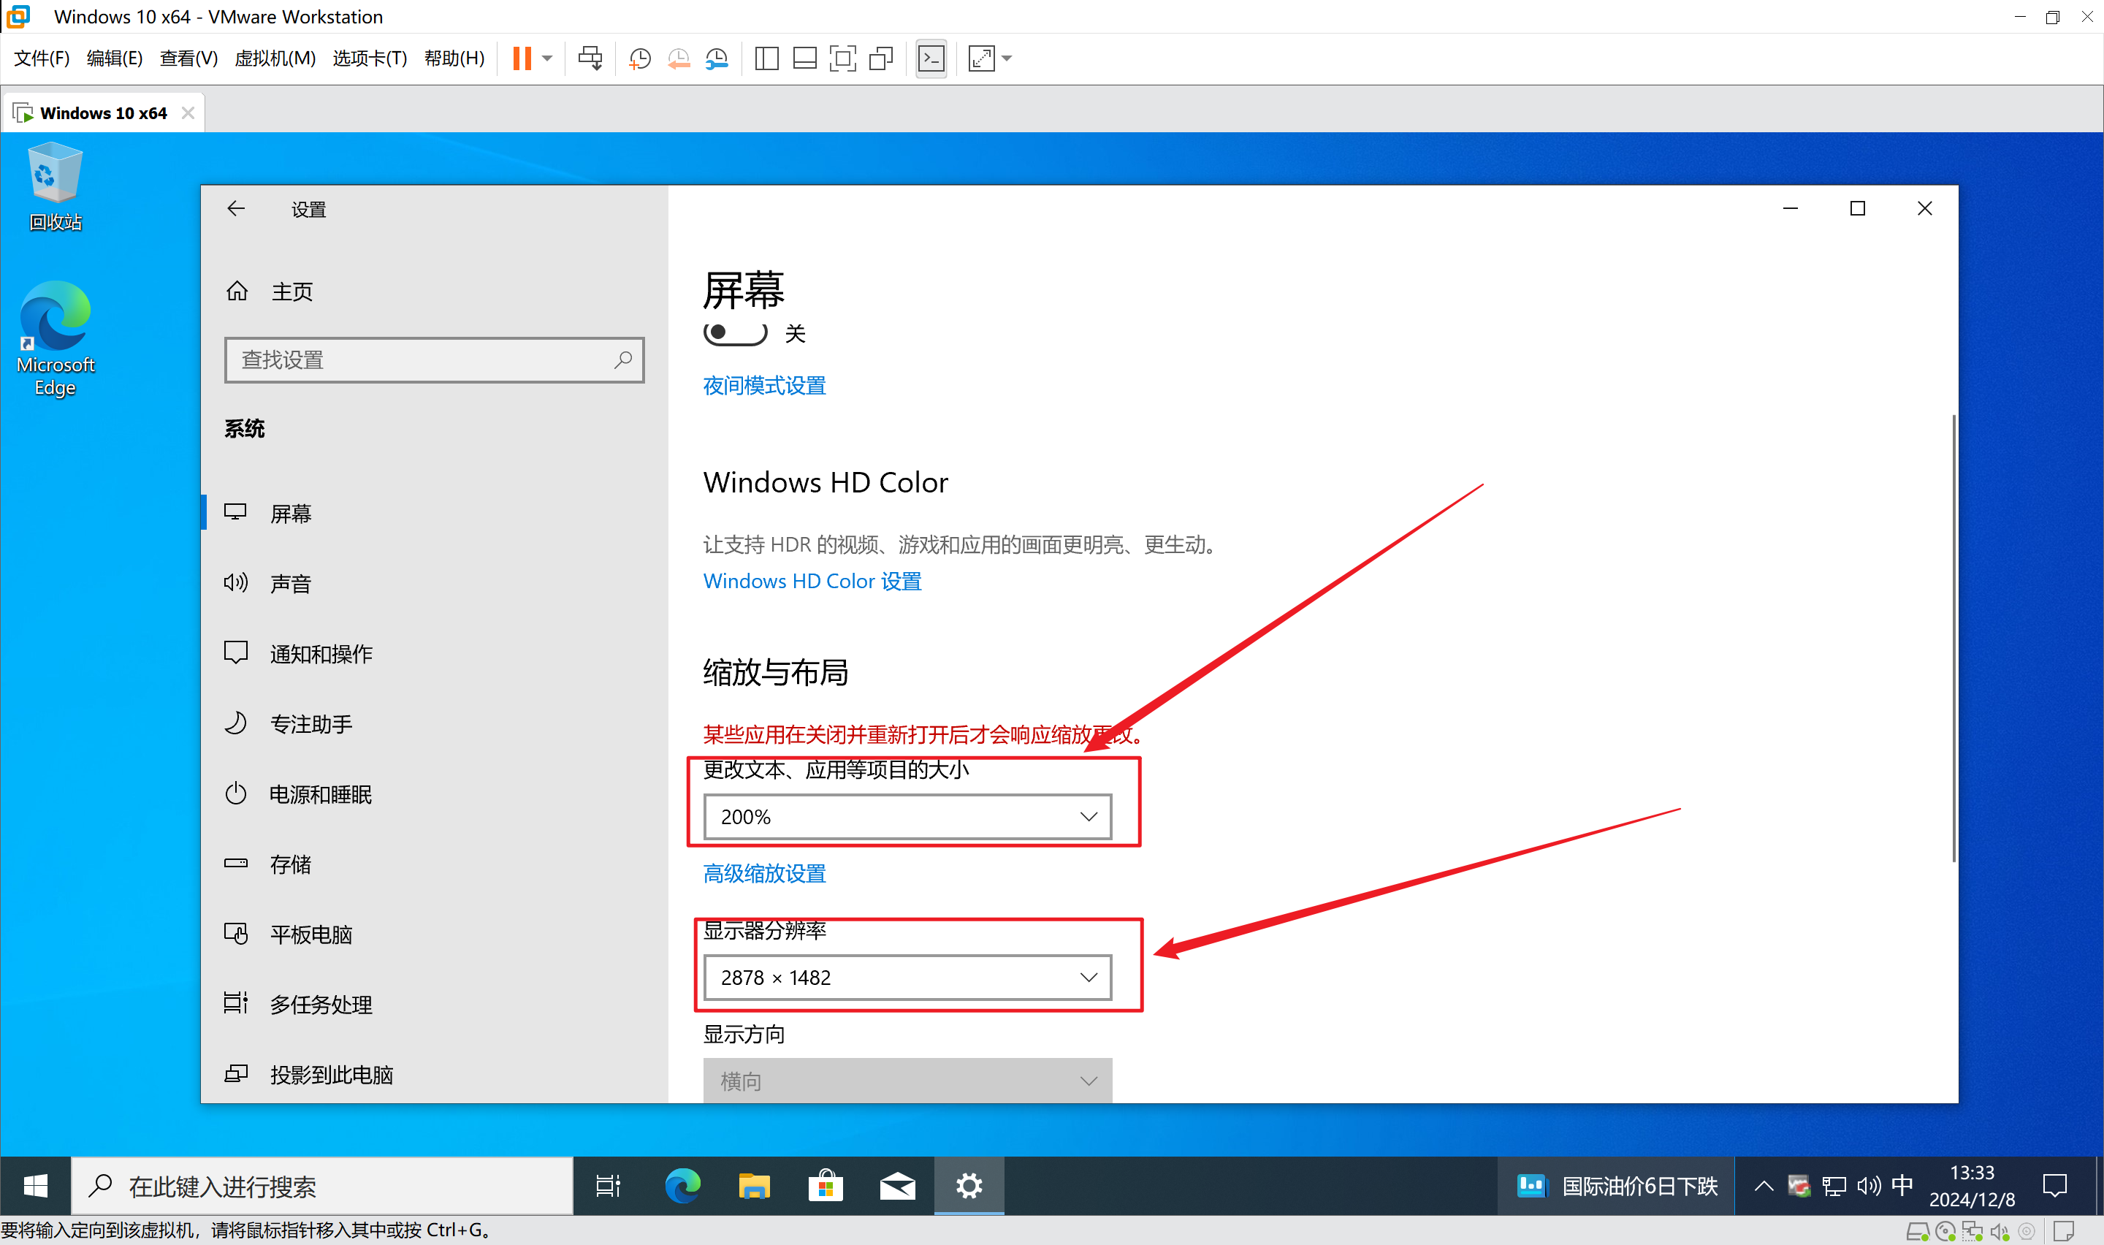Viewport: 2104px width, 1245px height.
Task: Open the power dropdown arrow beside pause
Action: point(548,58)
